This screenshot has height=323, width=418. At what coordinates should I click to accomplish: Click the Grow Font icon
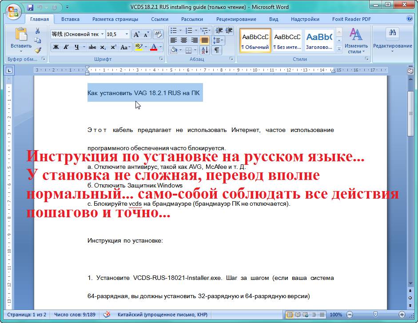(x=136, y=34)
